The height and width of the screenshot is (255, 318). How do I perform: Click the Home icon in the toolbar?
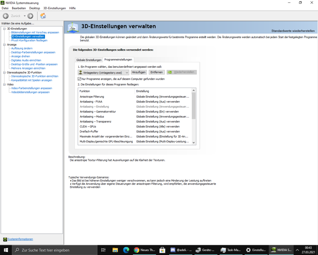point(43,16)
